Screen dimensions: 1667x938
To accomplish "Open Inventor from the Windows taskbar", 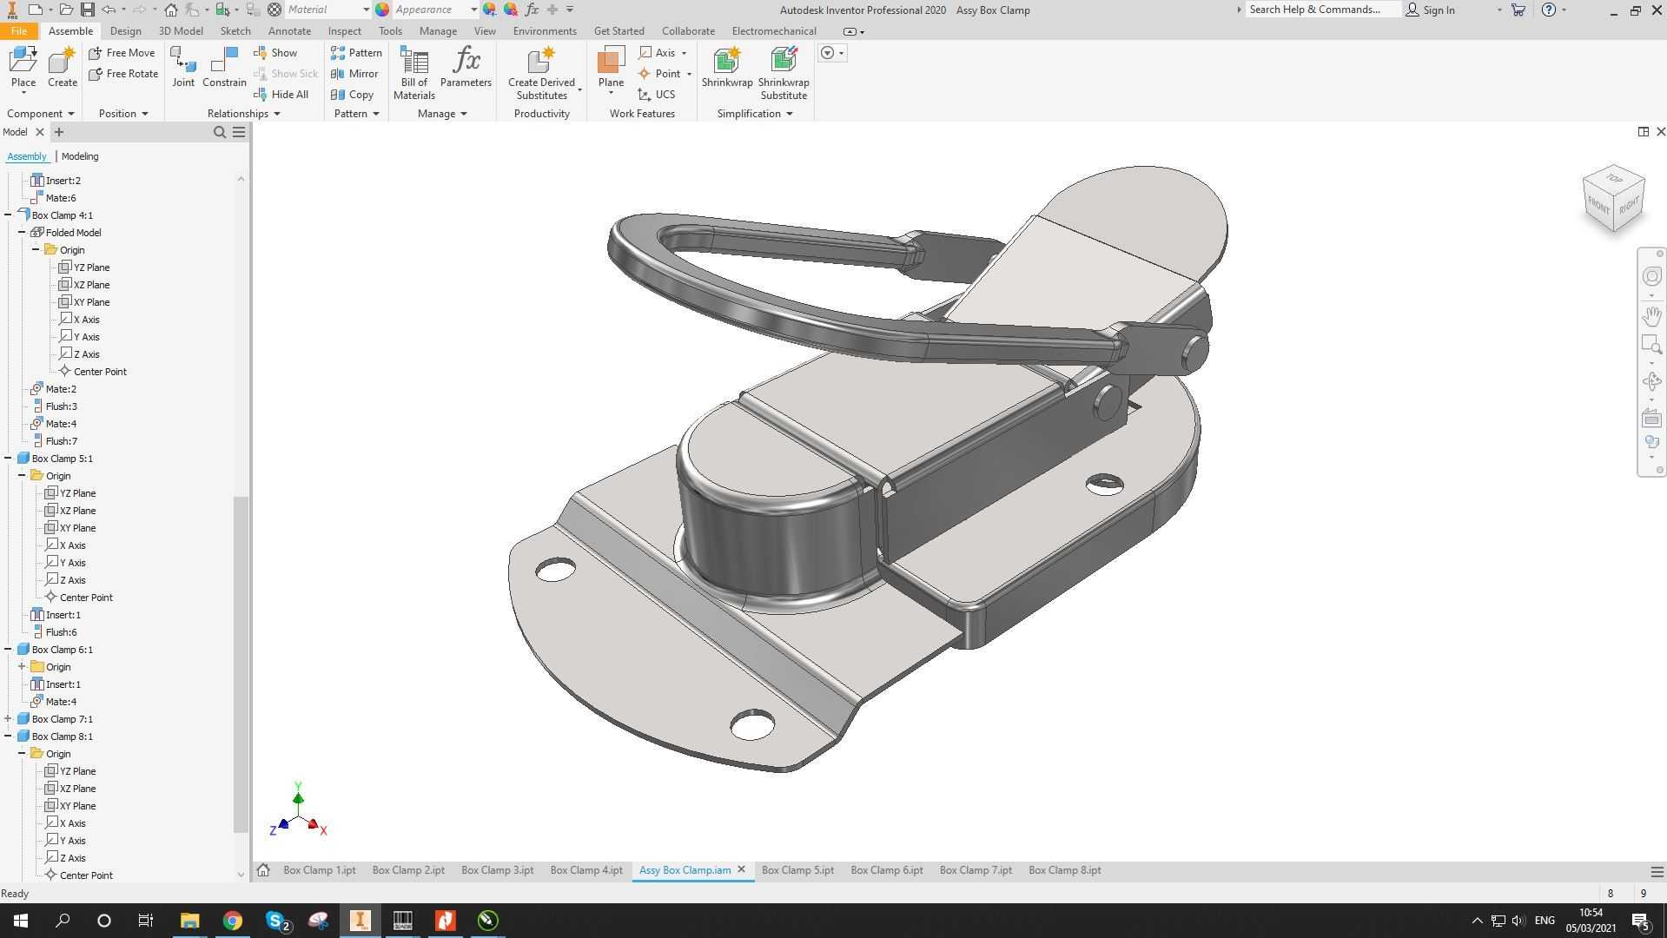I will click(x=360, y=921).
